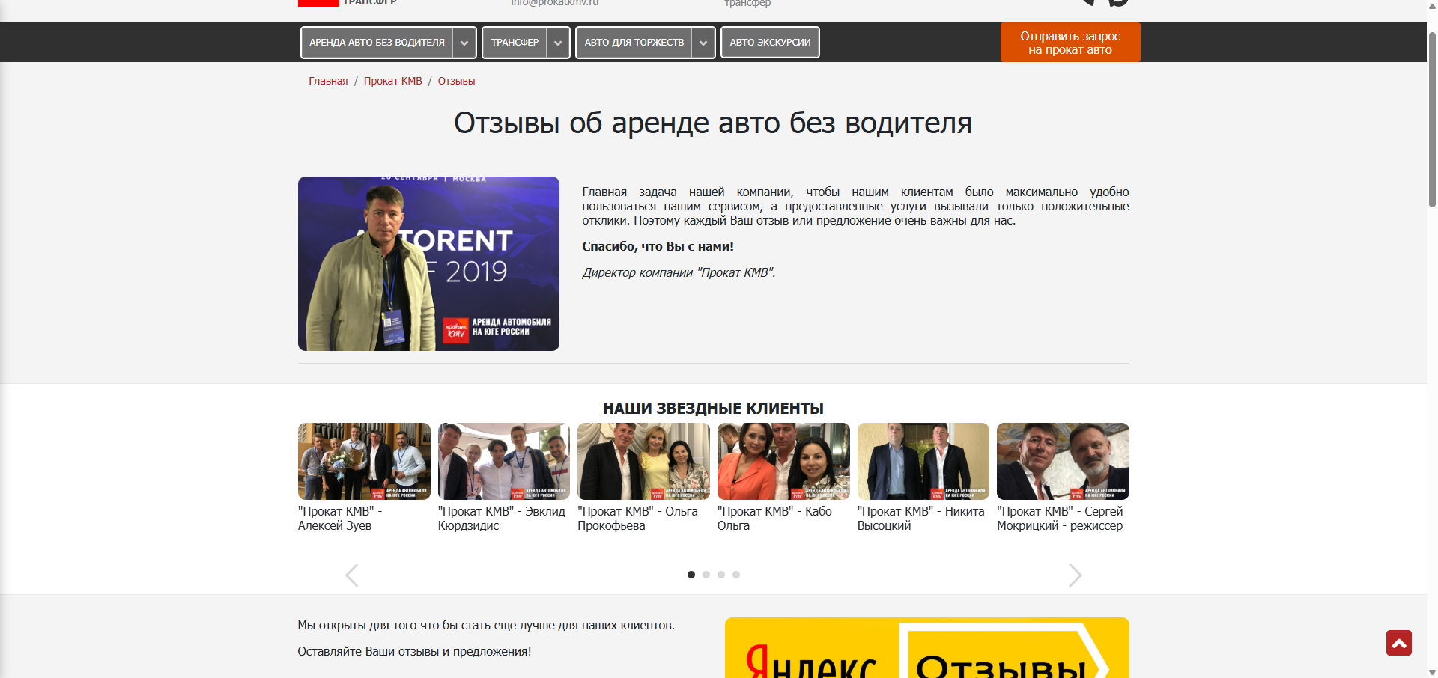Click Отправить запрос на прокат авто button

tap(1070, 43)
